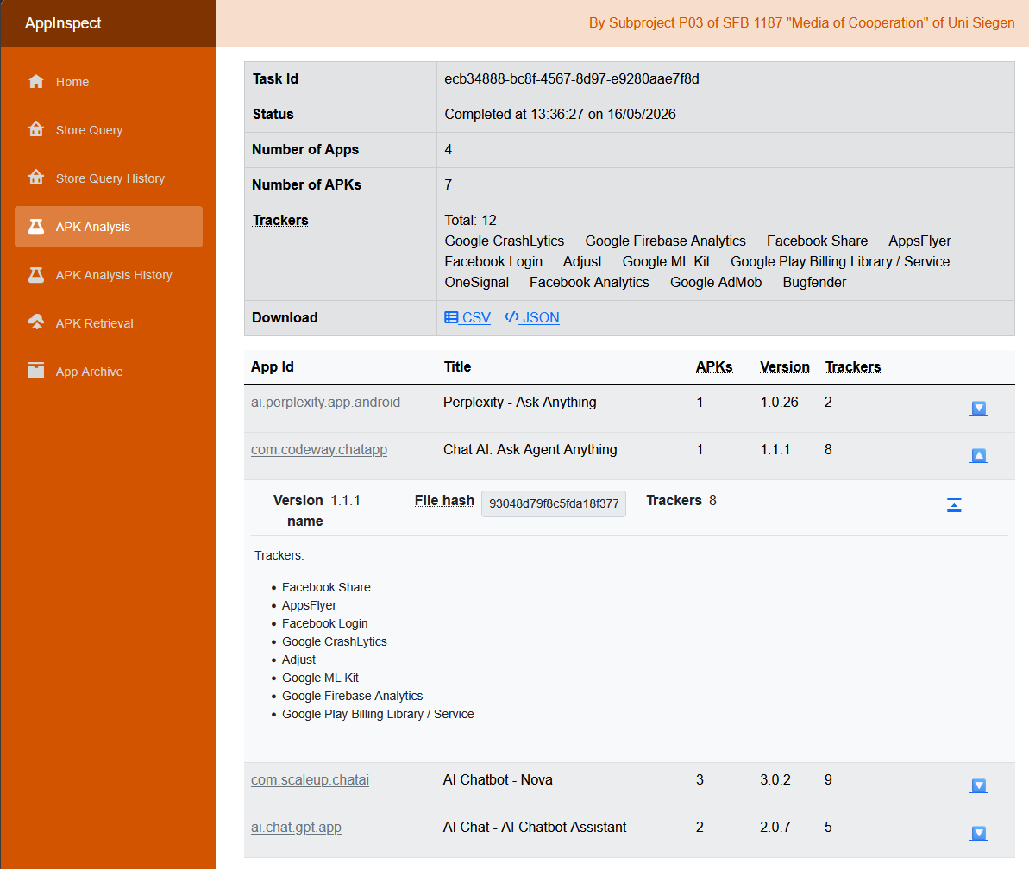This screenshot has width=1029, height=869.
Task: Click Google CrashLytics in summary trackers
Action: point(504,241)
